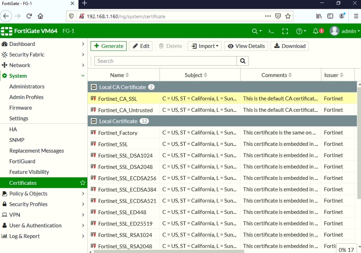Open the Firefox Library icon near the address bar

pos(319,16)
